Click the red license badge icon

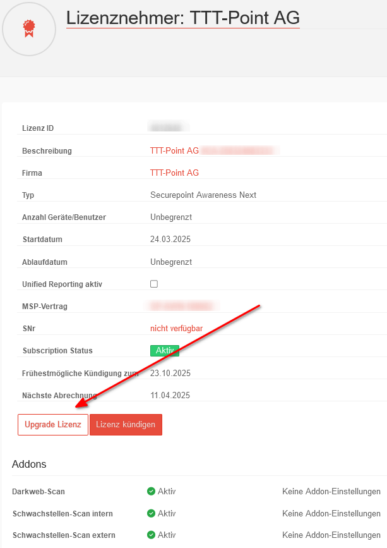29,27
